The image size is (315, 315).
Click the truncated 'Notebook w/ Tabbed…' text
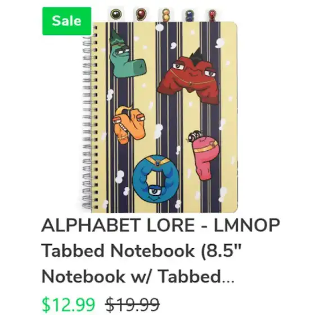[138, 277]
